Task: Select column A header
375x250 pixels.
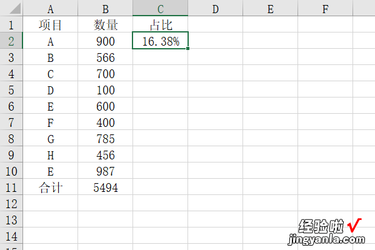Action: tap(50, 8)
